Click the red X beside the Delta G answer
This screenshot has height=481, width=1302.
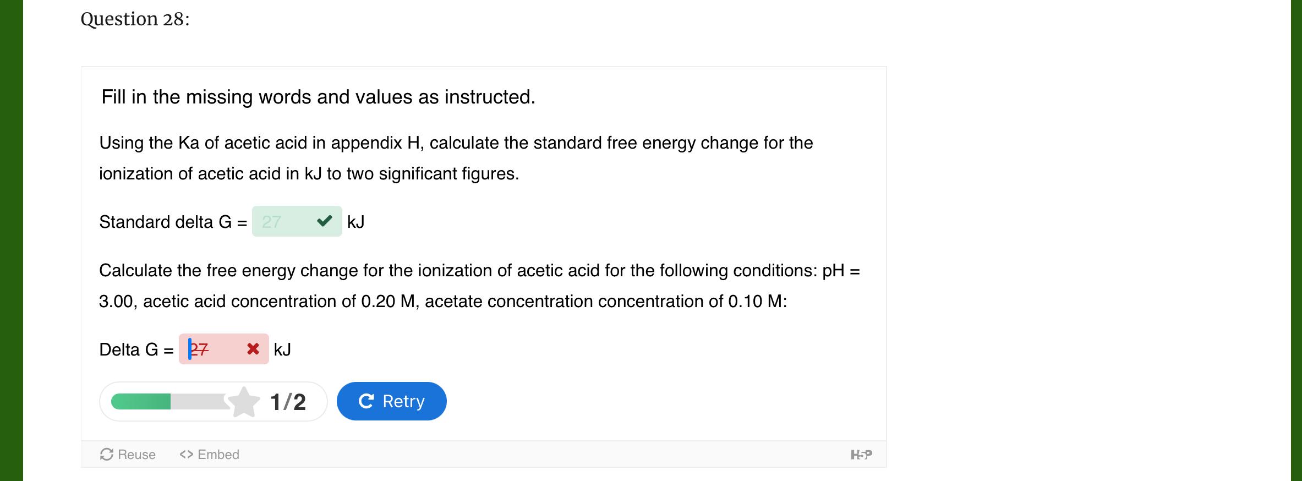pos(254,349)
